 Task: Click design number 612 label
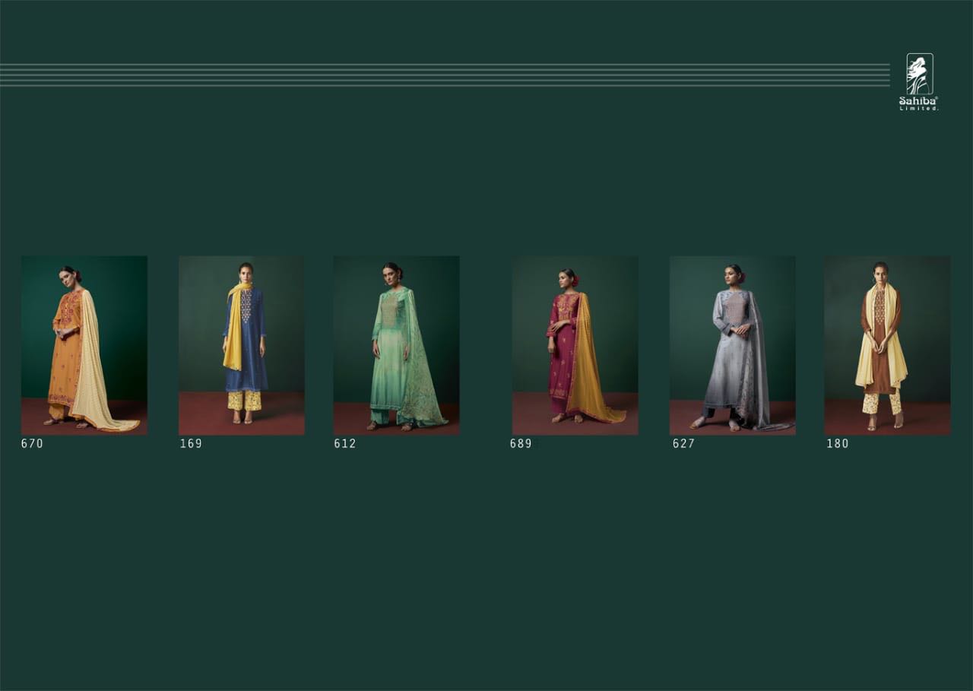pos(344,444)
